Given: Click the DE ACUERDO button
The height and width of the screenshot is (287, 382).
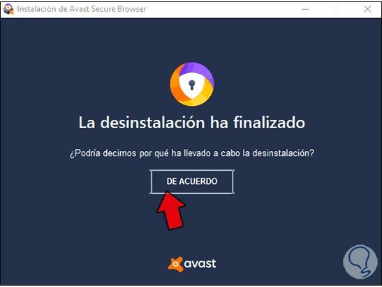Looking at the screenshot, I should (x=192, y=182).
